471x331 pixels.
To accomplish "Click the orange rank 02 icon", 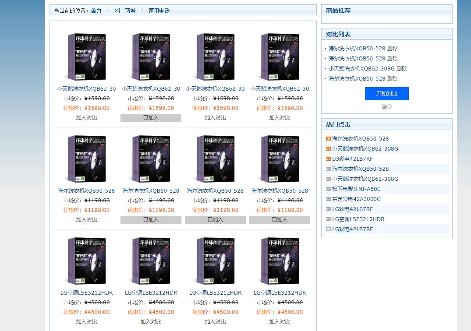I will [328, 149].
